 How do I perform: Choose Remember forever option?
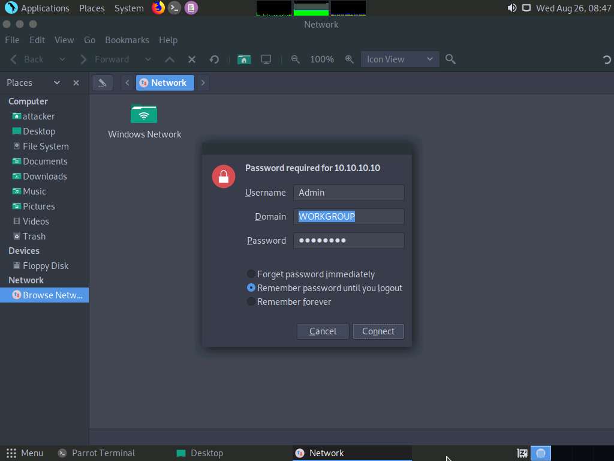pyautogui.click(x=251, y=301)
